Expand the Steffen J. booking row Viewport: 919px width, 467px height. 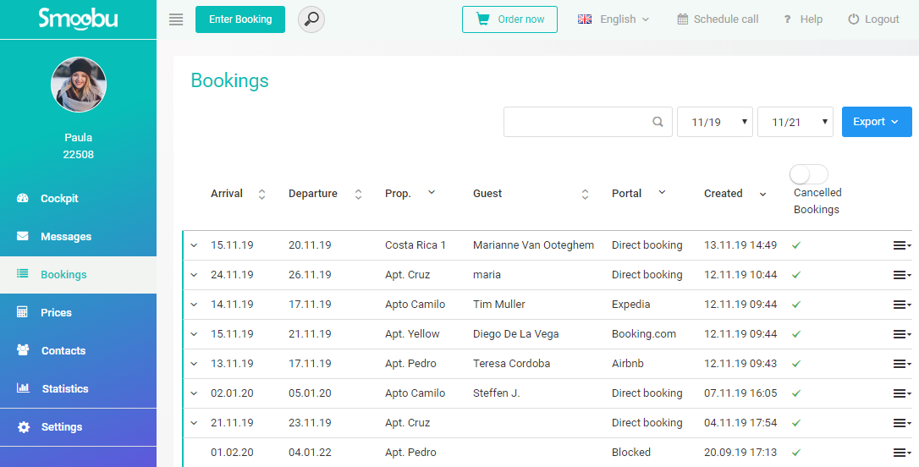(194, 393)
